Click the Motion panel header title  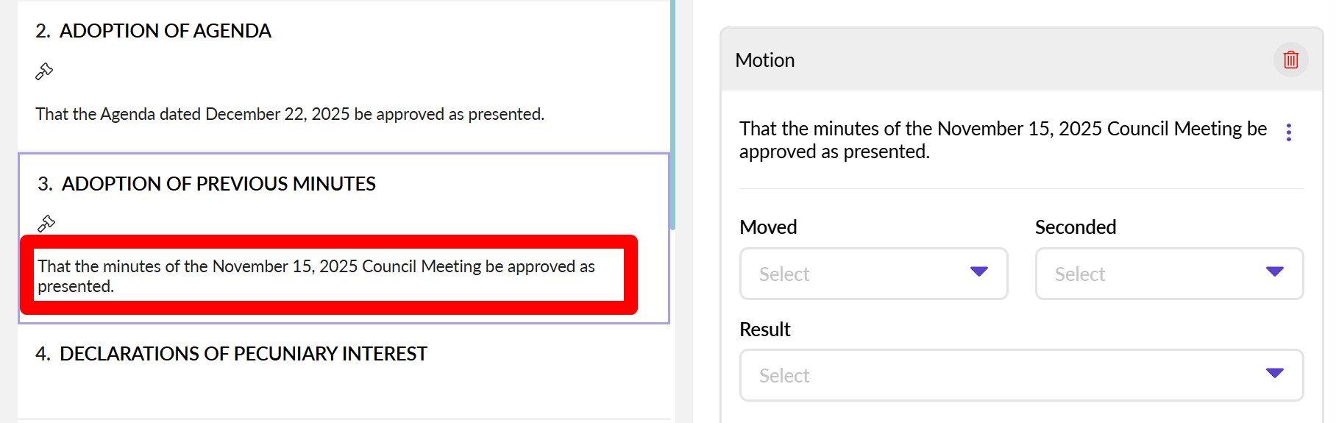coord(765,60)
